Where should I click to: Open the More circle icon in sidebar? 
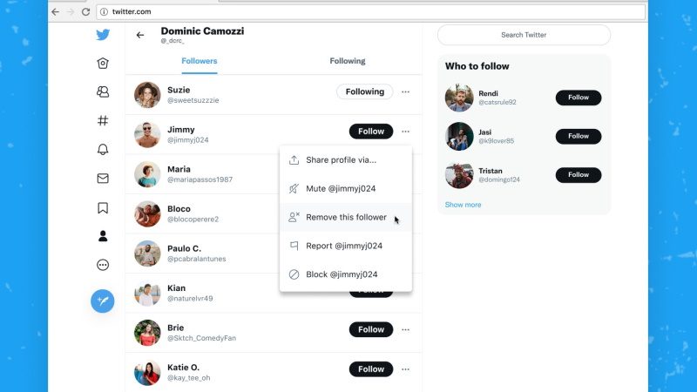coord(103,265)
